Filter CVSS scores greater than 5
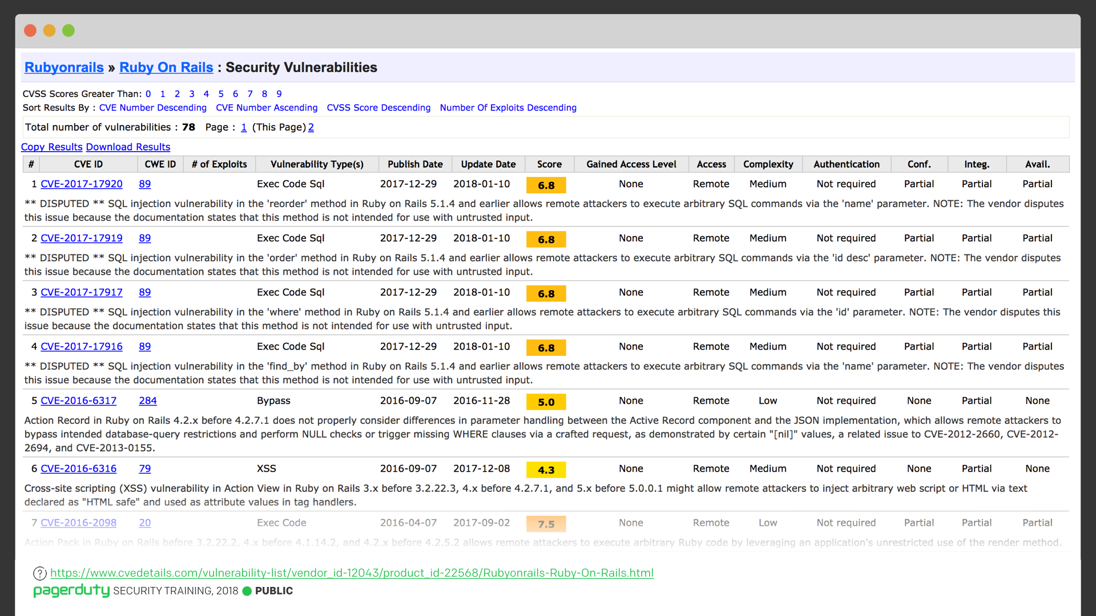This screenshot has width=1096, height=616. [x=221, y=94]
